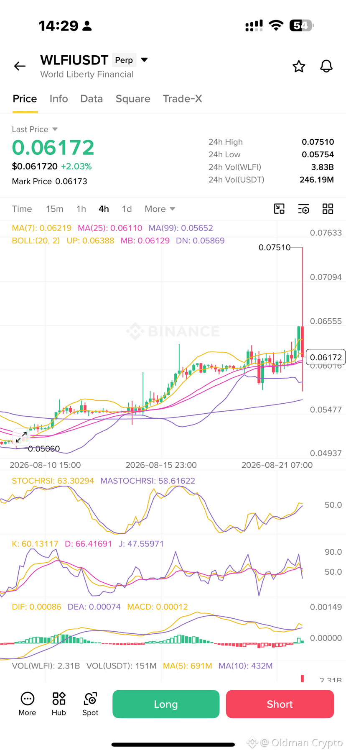The image size is (346, 753).
Task: Select the 4h chart interval
Action: tap(104, 209)
